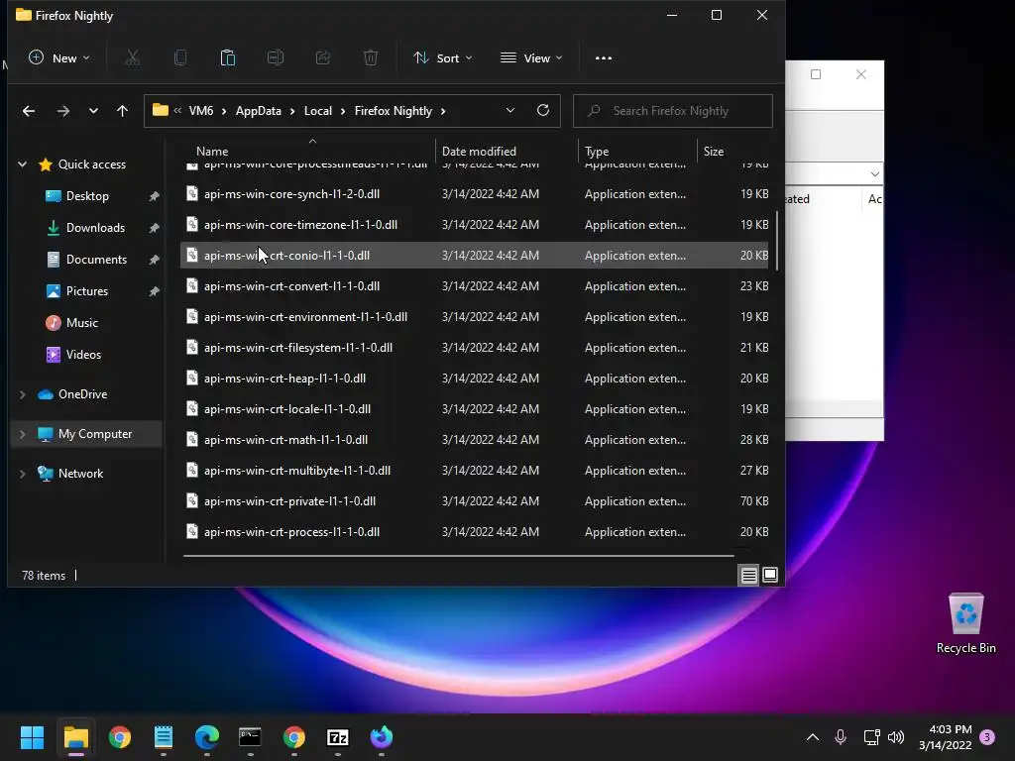1015x761 pixels.
Task: Show hidden tray icons chevron
Action: 813,737
